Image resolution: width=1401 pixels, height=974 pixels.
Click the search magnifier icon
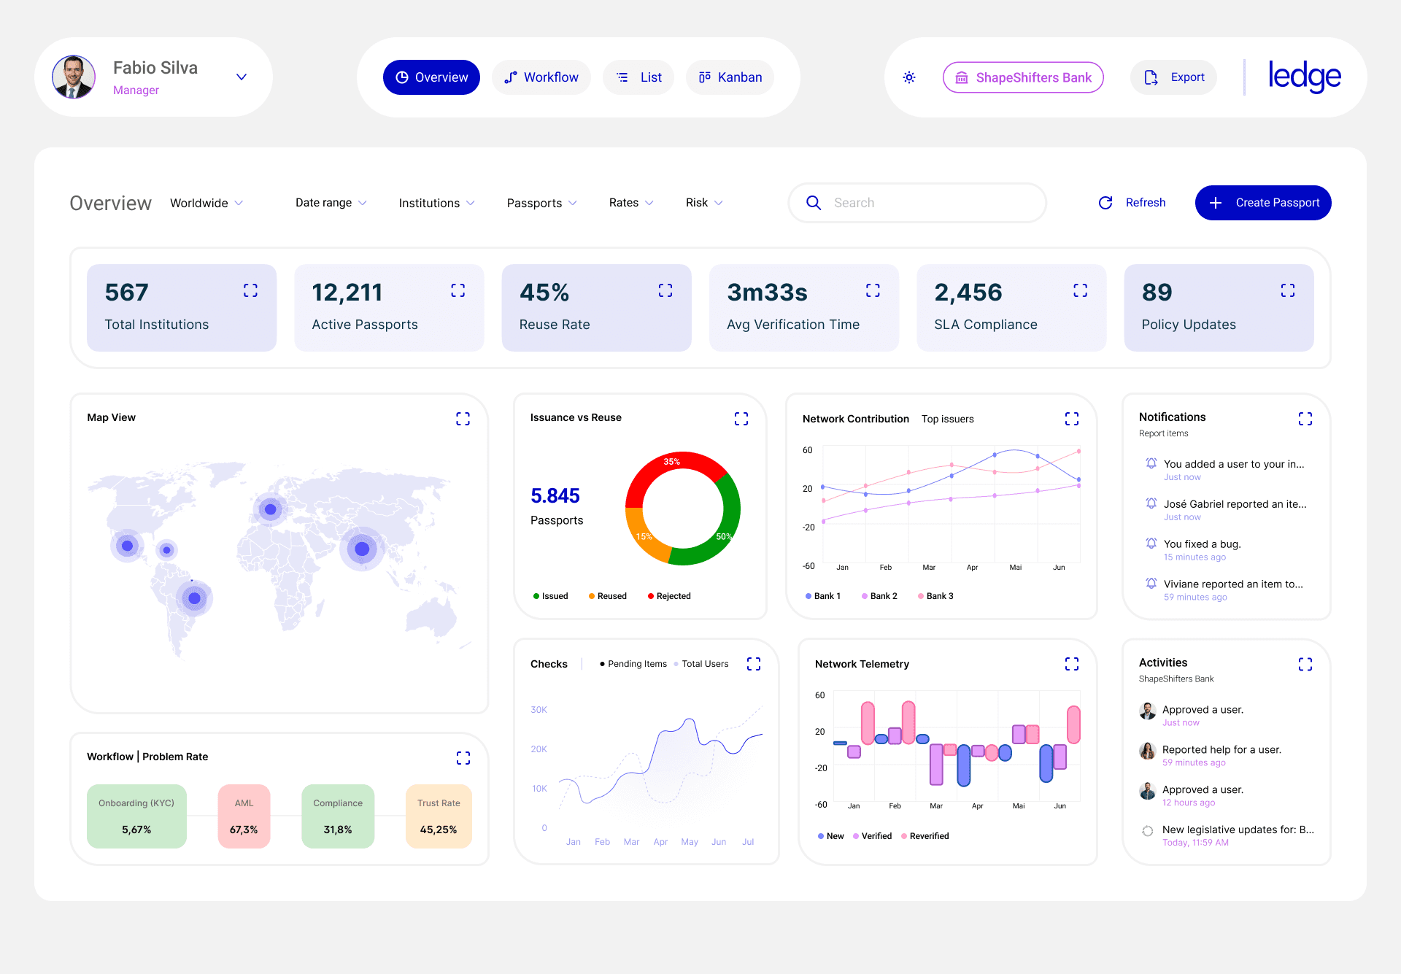814,203
